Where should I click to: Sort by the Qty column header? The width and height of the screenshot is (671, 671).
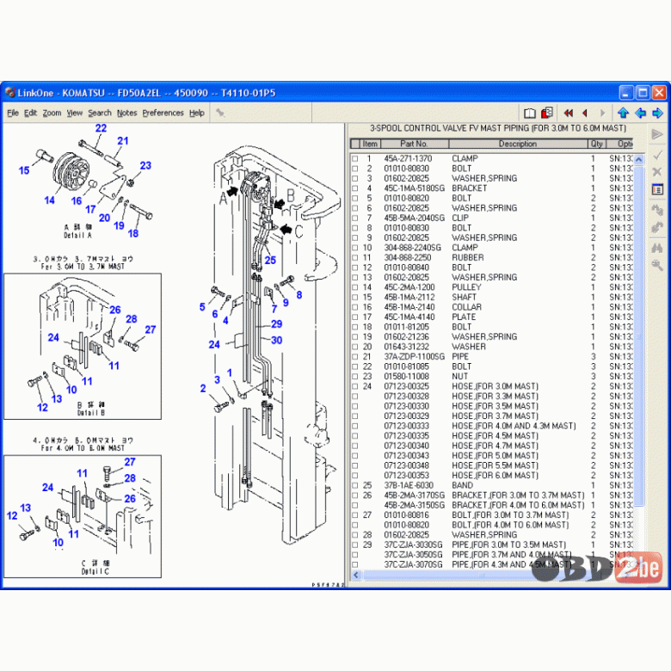pos(596,144)
